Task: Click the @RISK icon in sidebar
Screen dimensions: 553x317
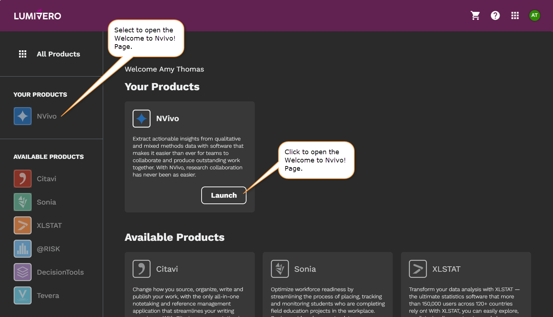Action: coord(23,249)
